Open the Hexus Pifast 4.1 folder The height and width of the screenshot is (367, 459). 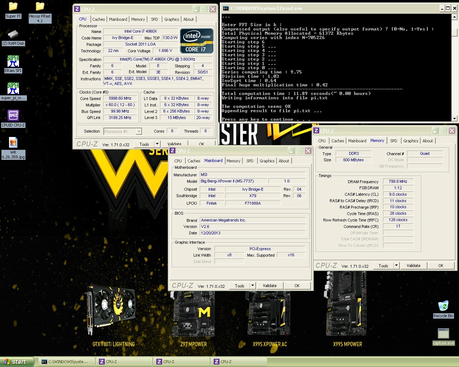40,12
